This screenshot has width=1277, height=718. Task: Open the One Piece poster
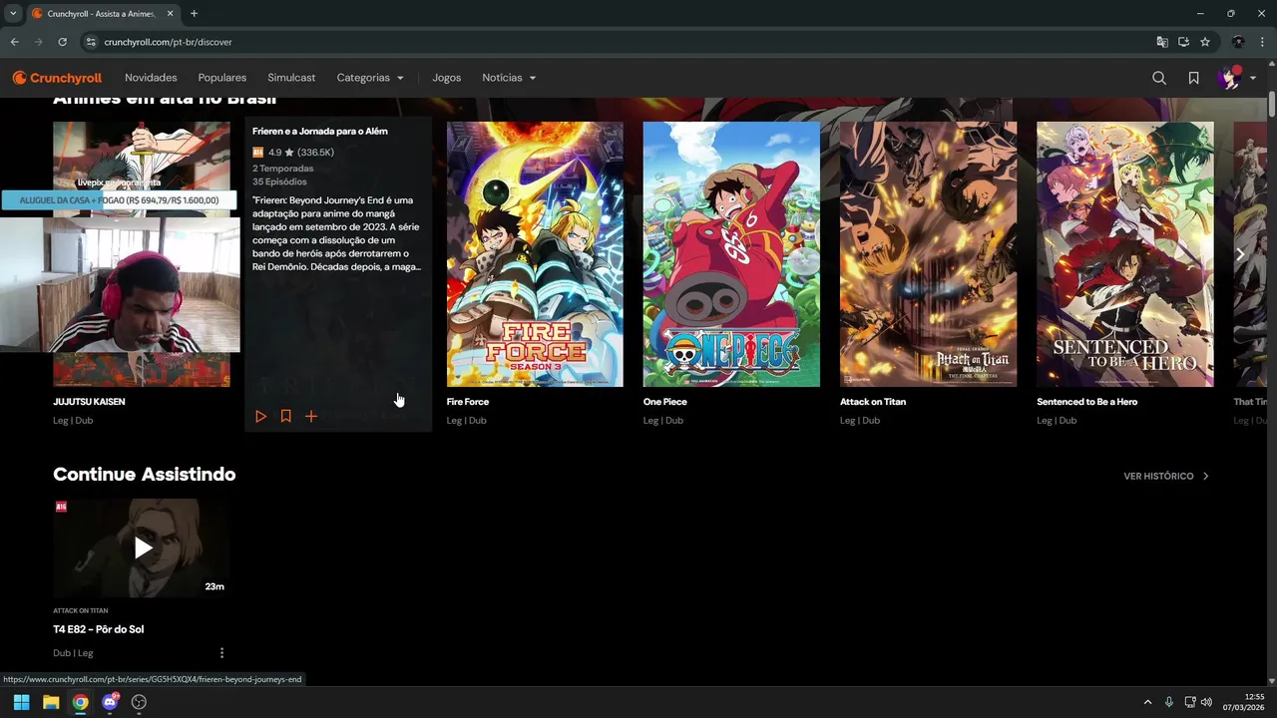click(731, 254)
